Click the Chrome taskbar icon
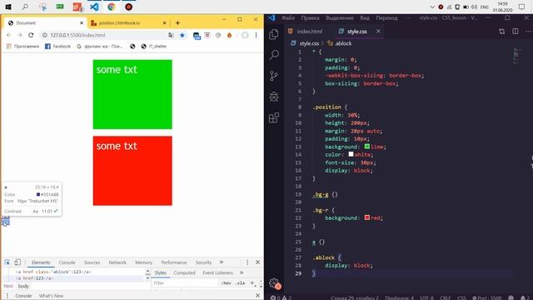 [111, 7]
